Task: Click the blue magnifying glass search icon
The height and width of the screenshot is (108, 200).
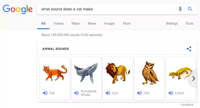Action: point(190,9)
